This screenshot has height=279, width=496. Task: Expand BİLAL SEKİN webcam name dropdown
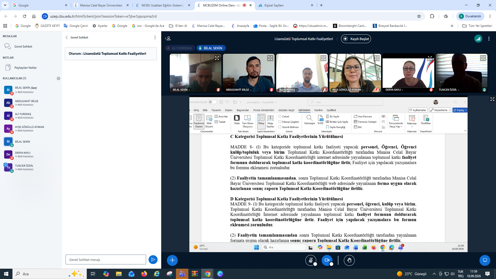click(181, 90)
